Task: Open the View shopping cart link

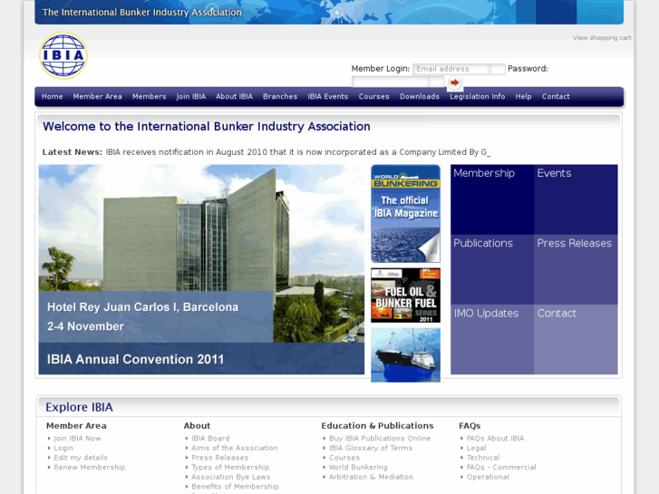Action: [x=601, y=38]
